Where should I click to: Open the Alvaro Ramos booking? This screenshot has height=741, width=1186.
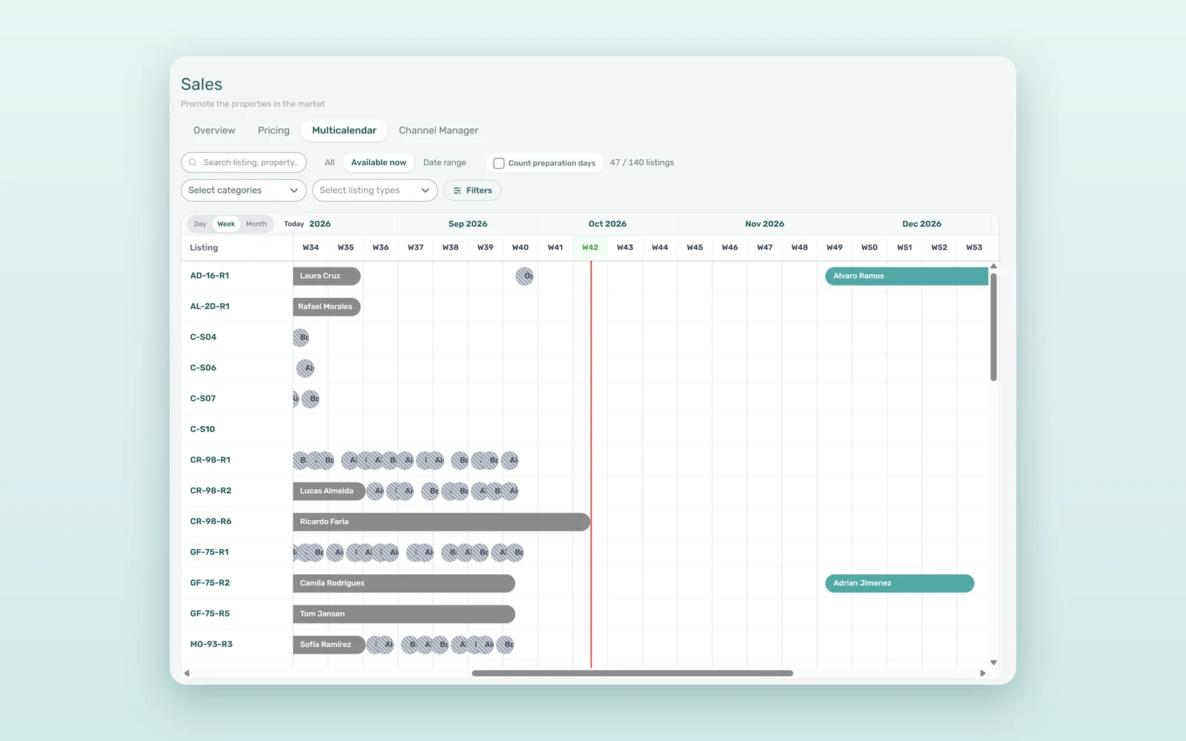pyautogui.click(x=907, y=276)
